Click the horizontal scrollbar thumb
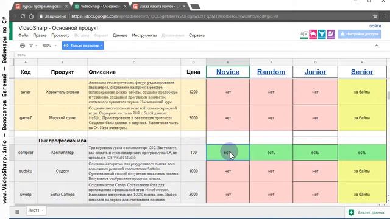This screenshot has width=390, height=219. 77,205
